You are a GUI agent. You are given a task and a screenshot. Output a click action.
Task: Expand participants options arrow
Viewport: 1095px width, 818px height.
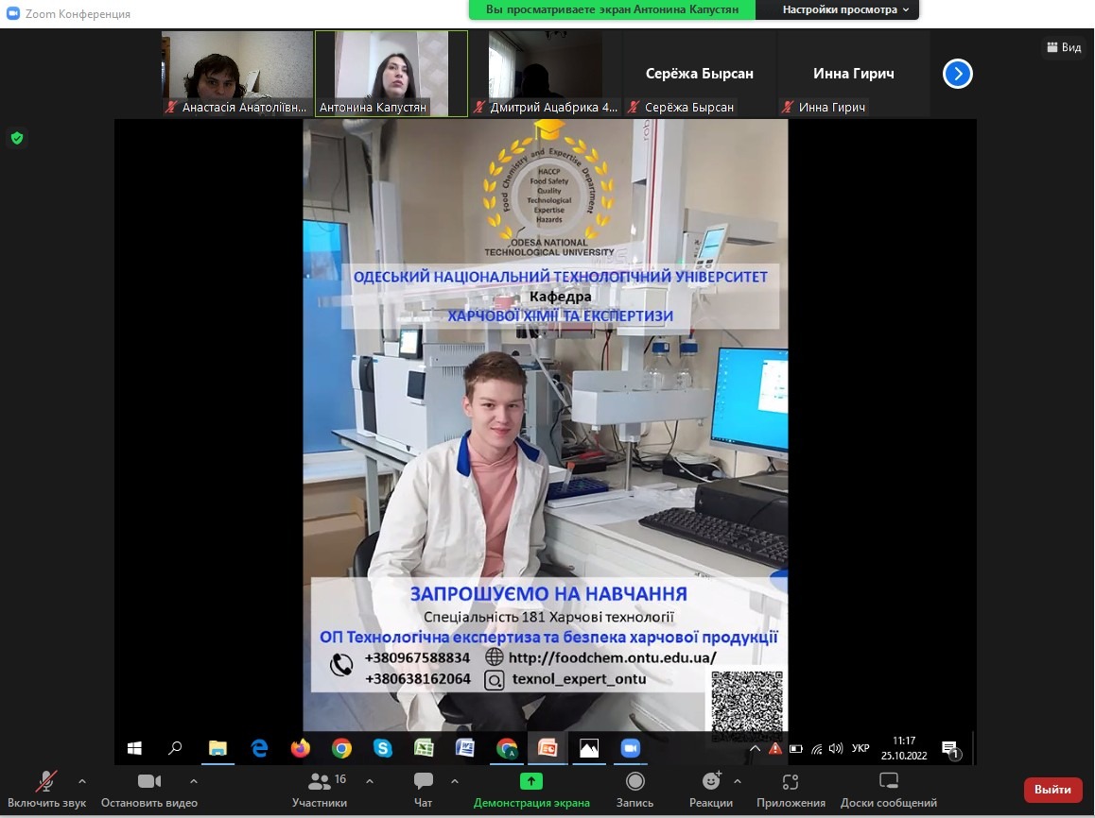370,781
